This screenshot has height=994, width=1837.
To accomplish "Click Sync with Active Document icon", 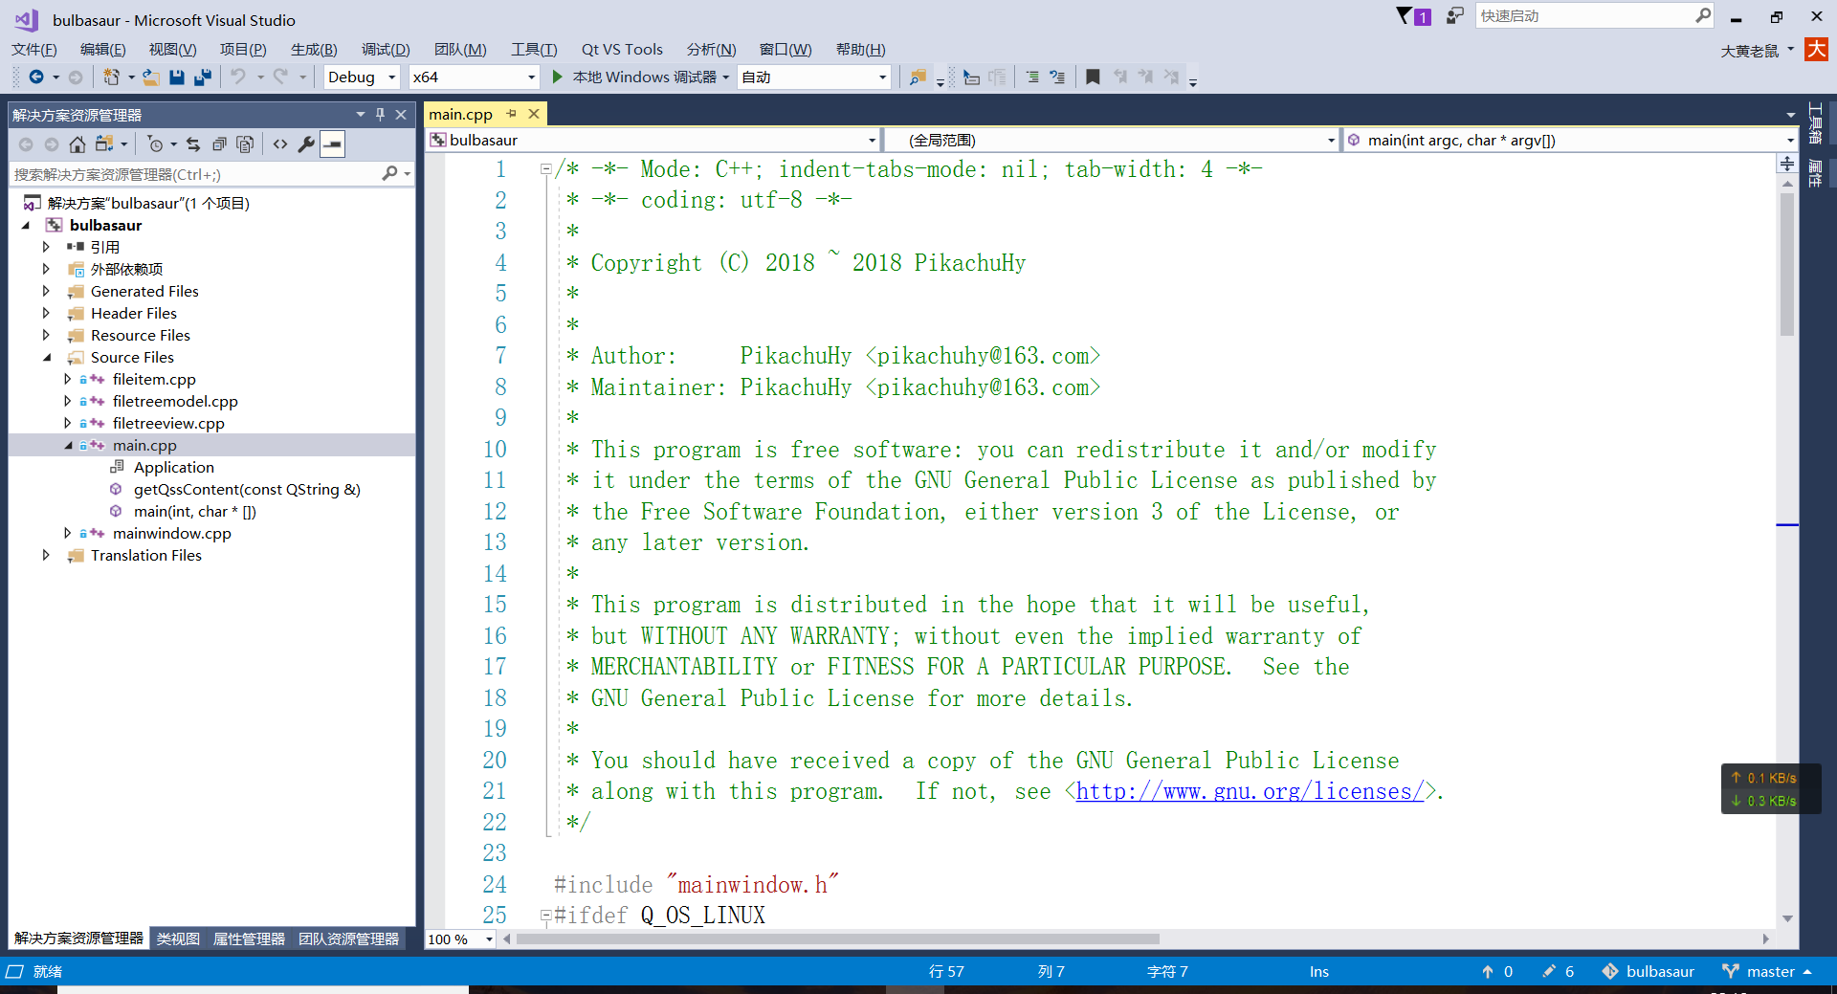I will [193, 144].
